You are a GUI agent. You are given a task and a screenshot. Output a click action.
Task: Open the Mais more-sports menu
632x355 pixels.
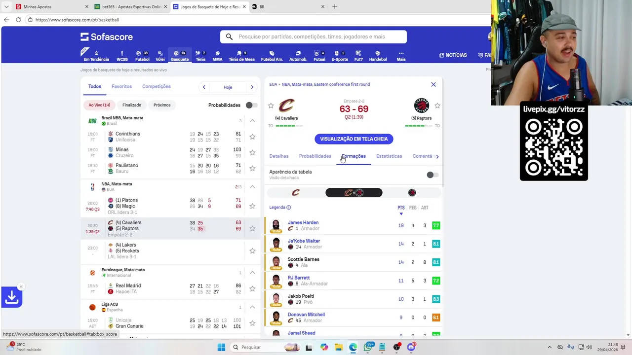(x=401, y=56)
